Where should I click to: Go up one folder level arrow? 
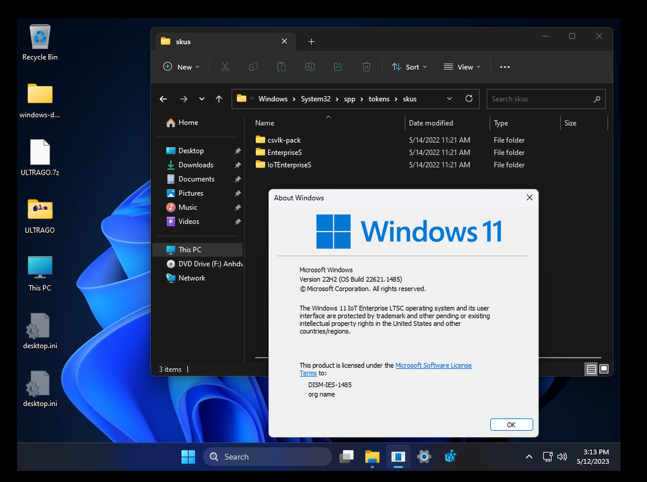click(219, 99)
